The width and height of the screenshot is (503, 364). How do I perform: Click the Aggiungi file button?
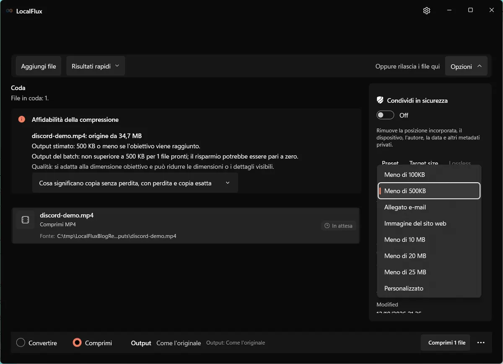(39, 66)
